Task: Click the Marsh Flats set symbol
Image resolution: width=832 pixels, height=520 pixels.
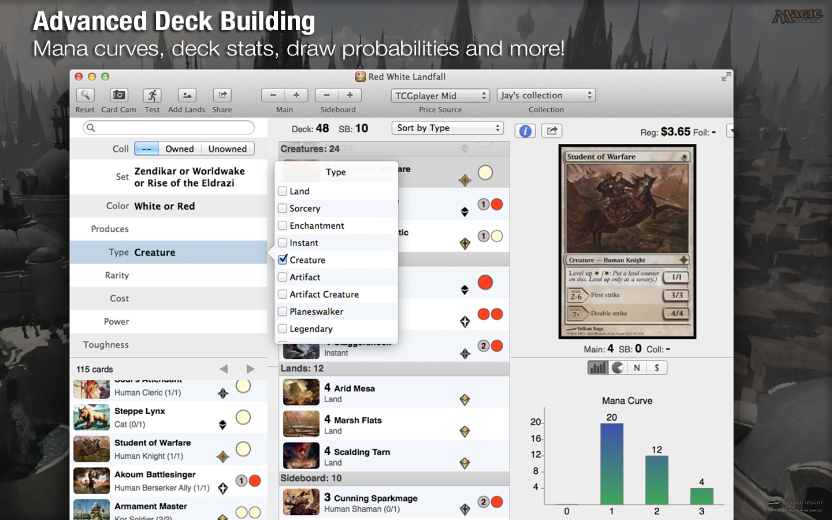Action: [465, 432]
